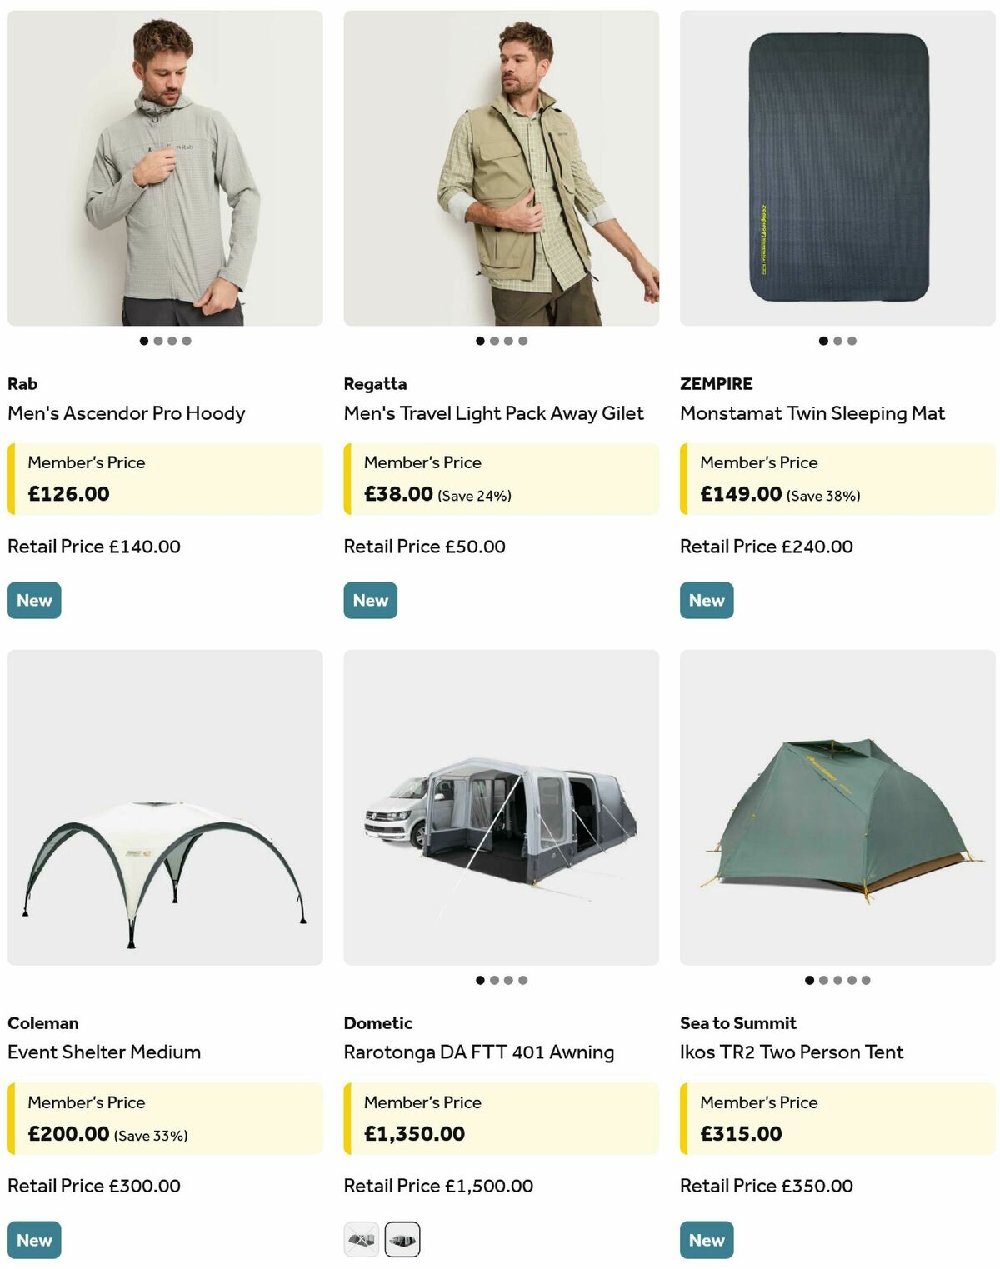
Task: Click the second carousel dot under the Rab hoody
Action: pos(160,340)
